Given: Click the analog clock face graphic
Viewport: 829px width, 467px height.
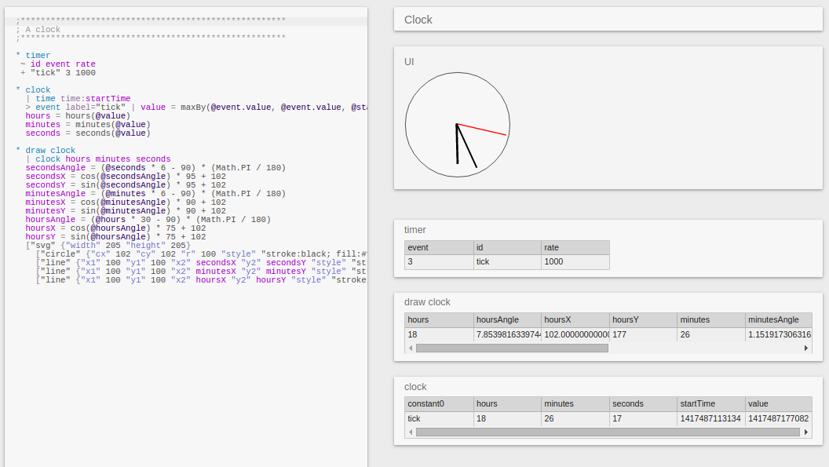Looking at the screenshot, I should 458,124.
